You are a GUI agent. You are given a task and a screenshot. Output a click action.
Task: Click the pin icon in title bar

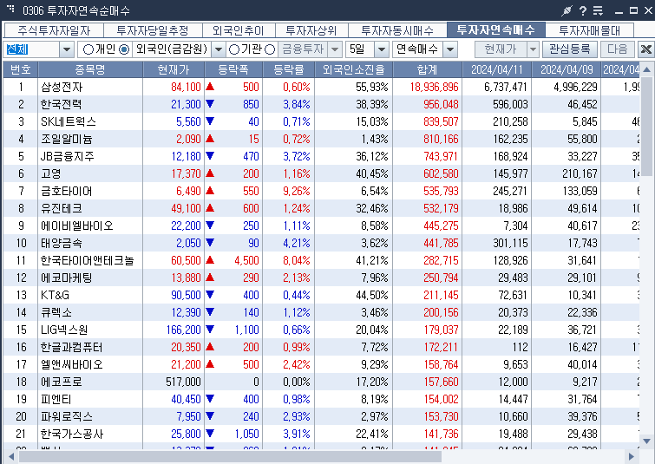[567, 10]
